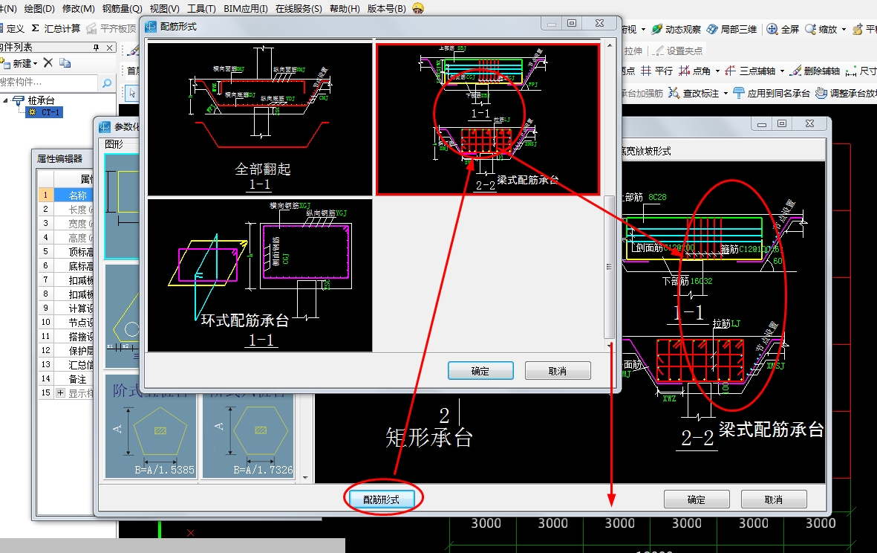This screenshot has width=877, height=553.
Task: Open the 查改标注 dropdown arrow
Action: coord(726,94)
